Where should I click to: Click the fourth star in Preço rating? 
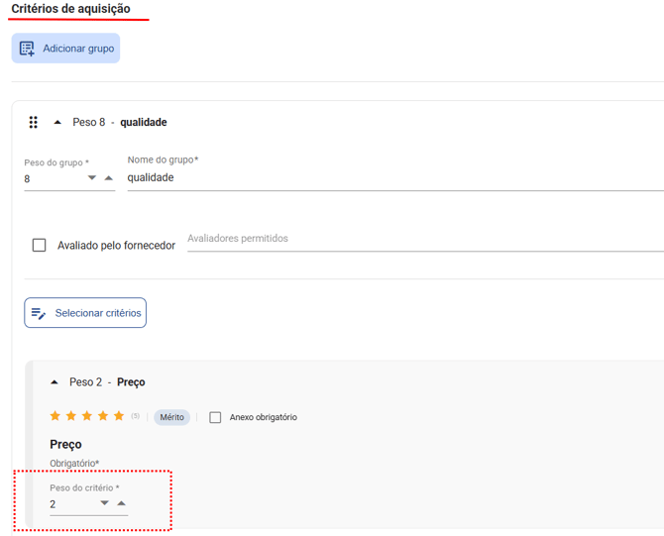[103, 416]
